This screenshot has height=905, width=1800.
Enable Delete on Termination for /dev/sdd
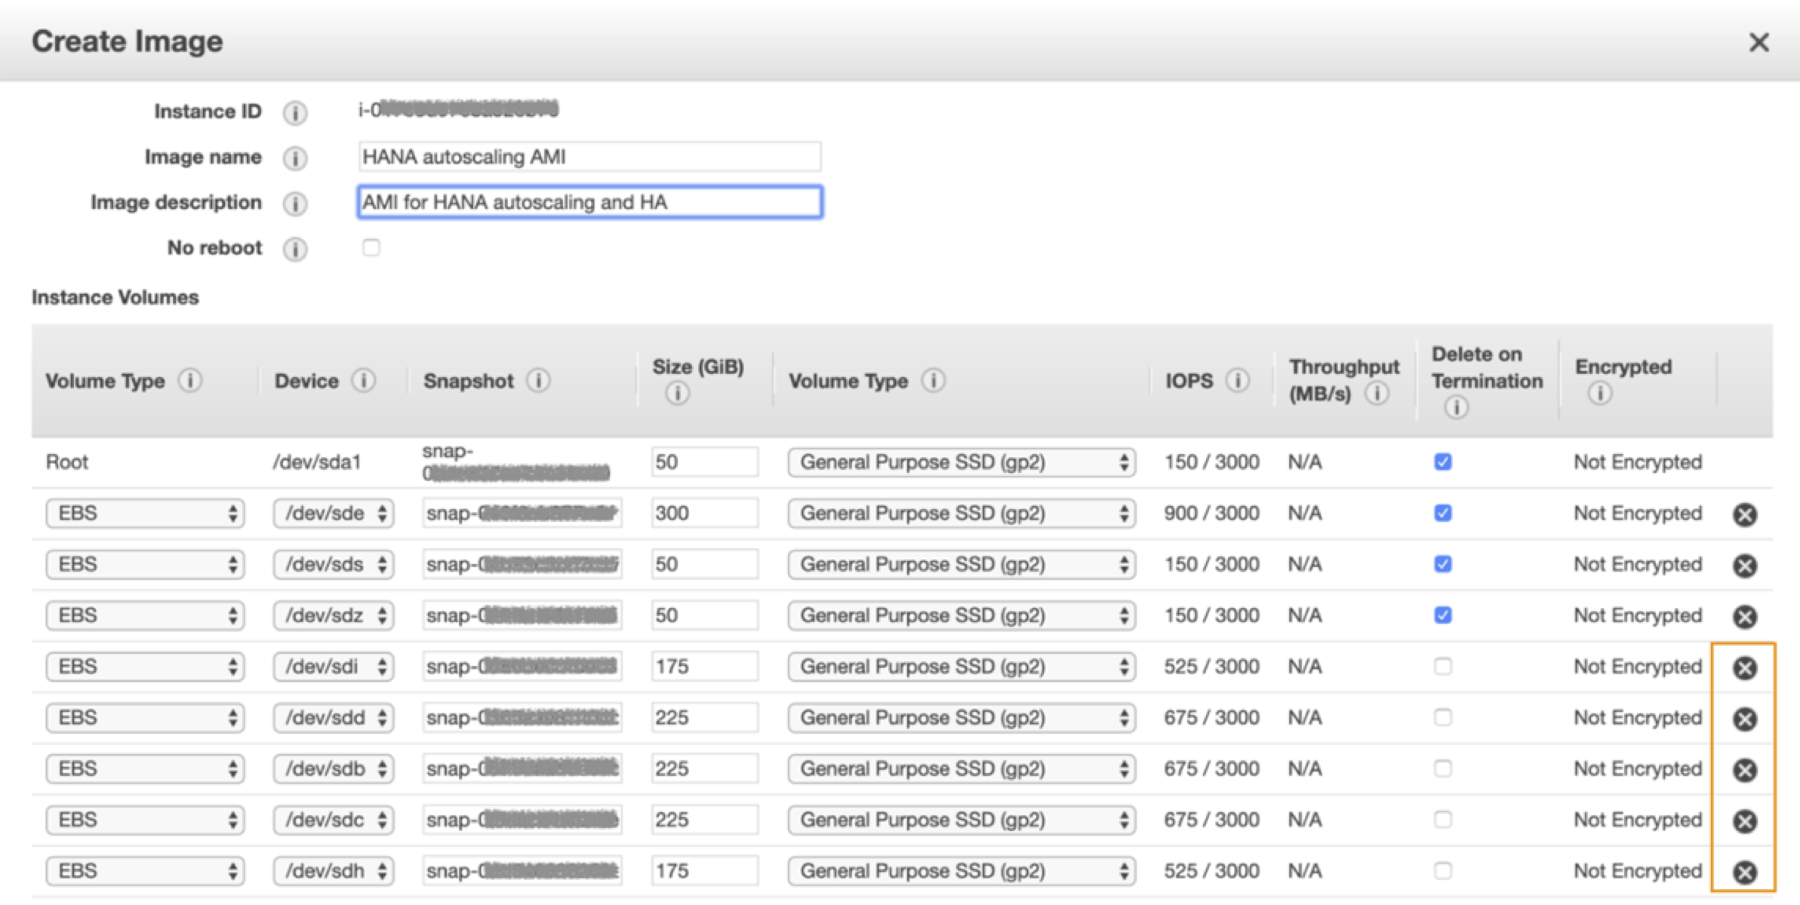point(1442,717)
